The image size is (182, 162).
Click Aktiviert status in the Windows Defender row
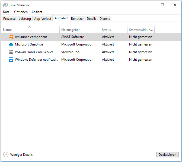(x=108, y=60)
